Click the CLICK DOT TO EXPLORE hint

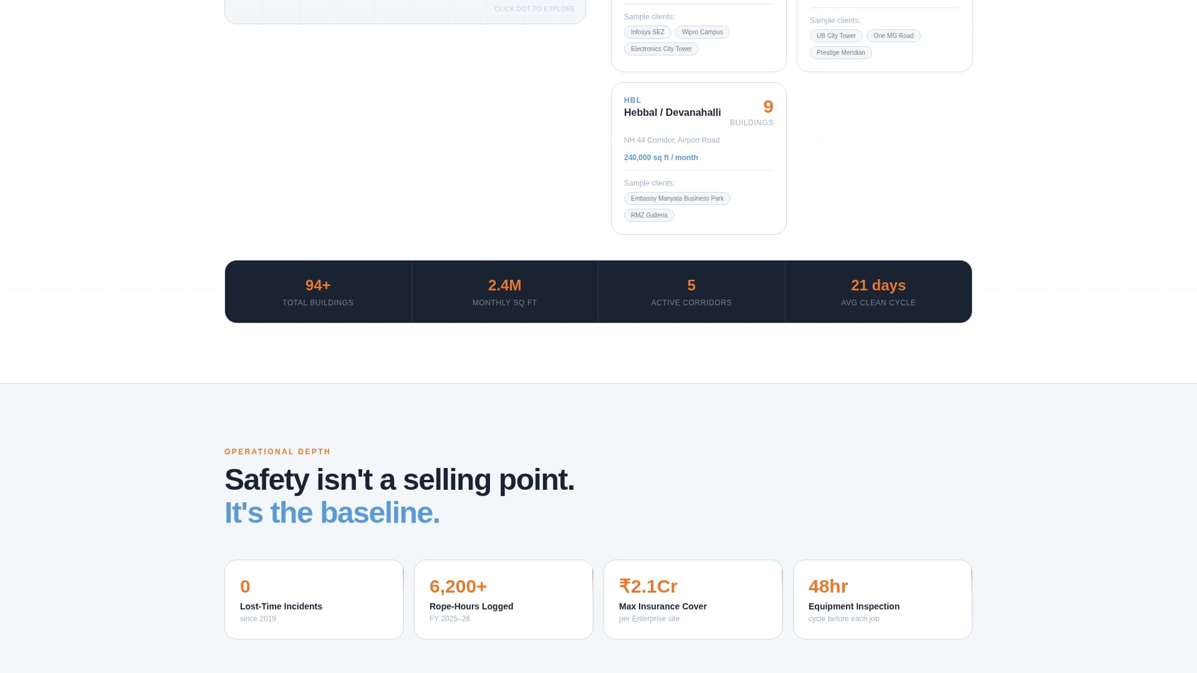point(535,9)
